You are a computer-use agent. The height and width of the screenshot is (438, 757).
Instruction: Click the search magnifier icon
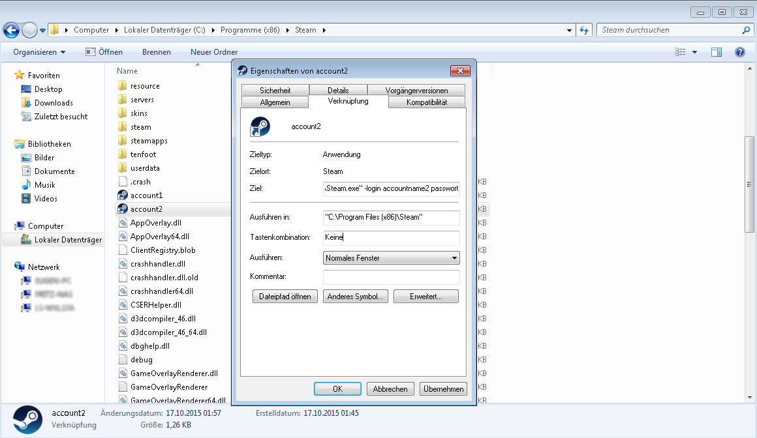point(746,31)
